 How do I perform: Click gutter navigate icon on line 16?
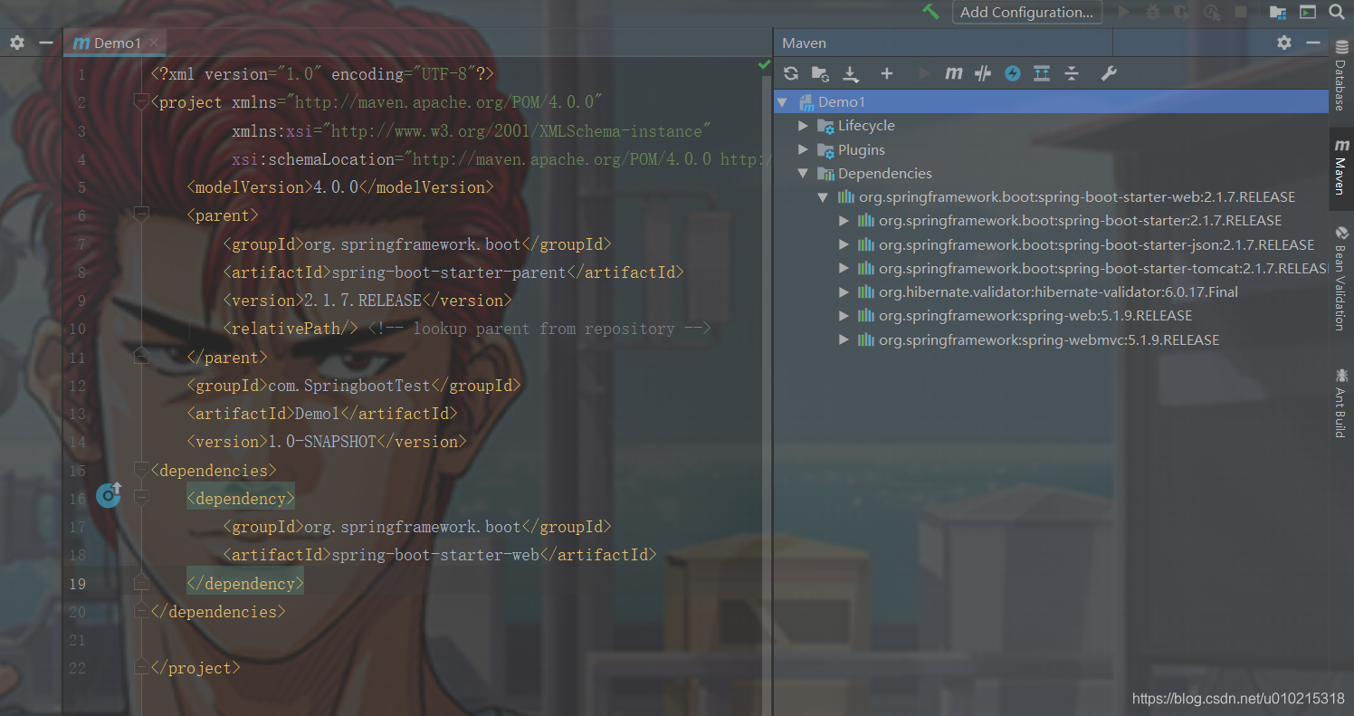coord(109,494)
